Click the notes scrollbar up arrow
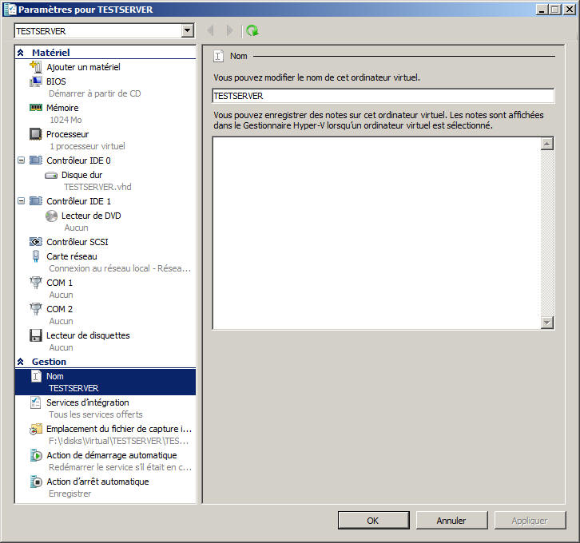580x543 pixels. click(x=547, y=144)
